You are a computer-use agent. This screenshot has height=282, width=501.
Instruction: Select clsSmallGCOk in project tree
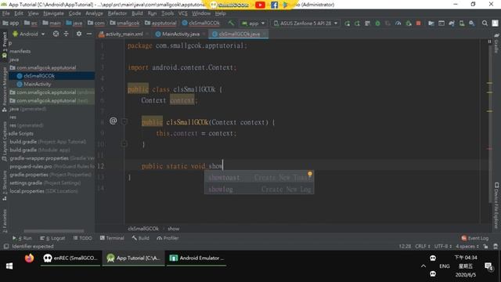tap(52, 76)
